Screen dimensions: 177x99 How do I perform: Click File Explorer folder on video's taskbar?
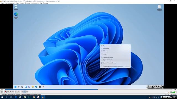[x=33, y=87]
